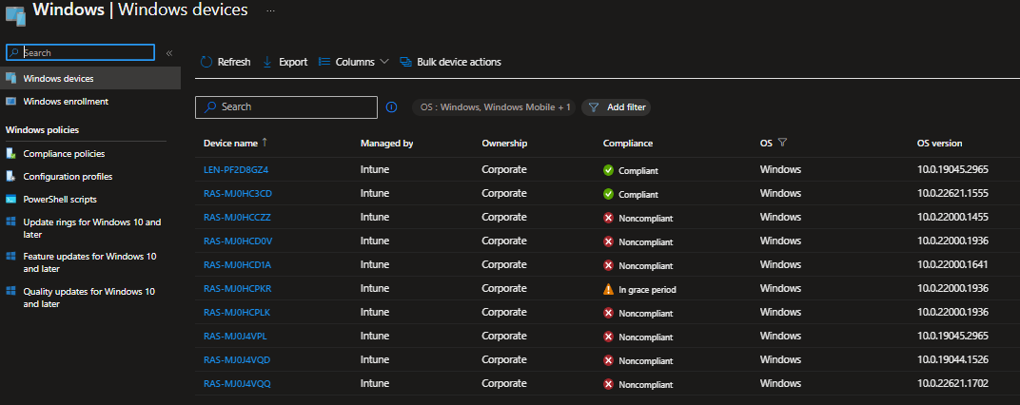Click the OS: Windows, Windows Mobile filter pill
This screenshot has height=405, width=1020.
pos(493,107)
